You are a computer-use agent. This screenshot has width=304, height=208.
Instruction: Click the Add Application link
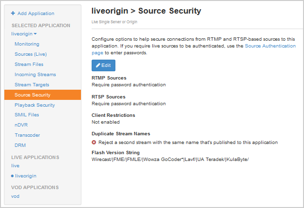tap(36, 14)
